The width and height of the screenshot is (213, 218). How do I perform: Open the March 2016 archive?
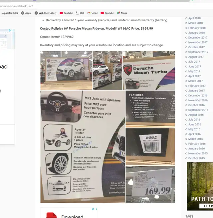195,139
